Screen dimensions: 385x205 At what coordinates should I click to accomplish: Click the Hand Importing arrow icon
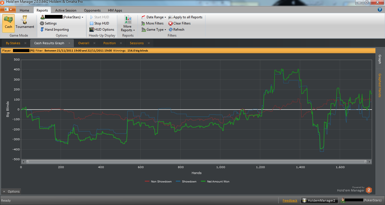(x=42, y=30)
